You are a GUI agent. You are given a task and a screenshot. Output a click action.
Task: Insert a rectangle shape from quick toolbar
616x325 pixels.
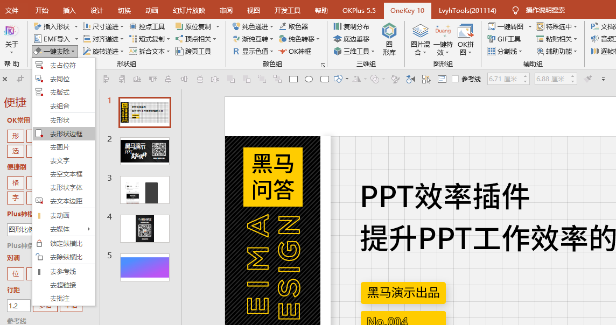tap(293, 79)
